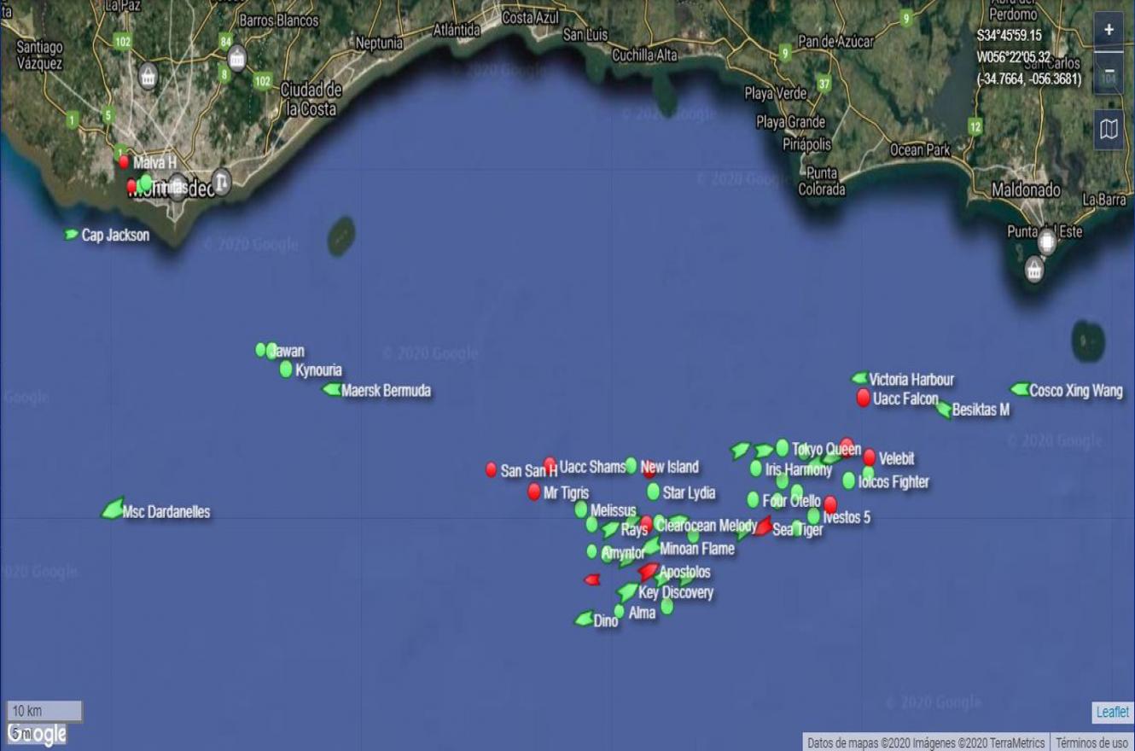Click the Four Otello green marker

pos(753,499)
